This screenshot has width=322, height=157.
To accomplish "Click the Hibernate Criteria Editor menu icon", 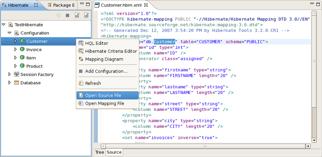I will coord(81,51).
